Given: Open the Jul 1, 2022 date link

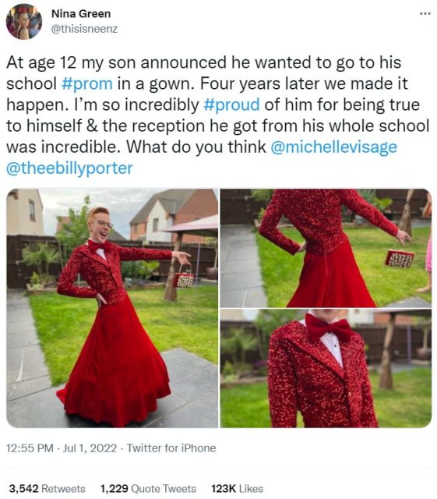Looking at the screenshot, I should tap(90, 448).
